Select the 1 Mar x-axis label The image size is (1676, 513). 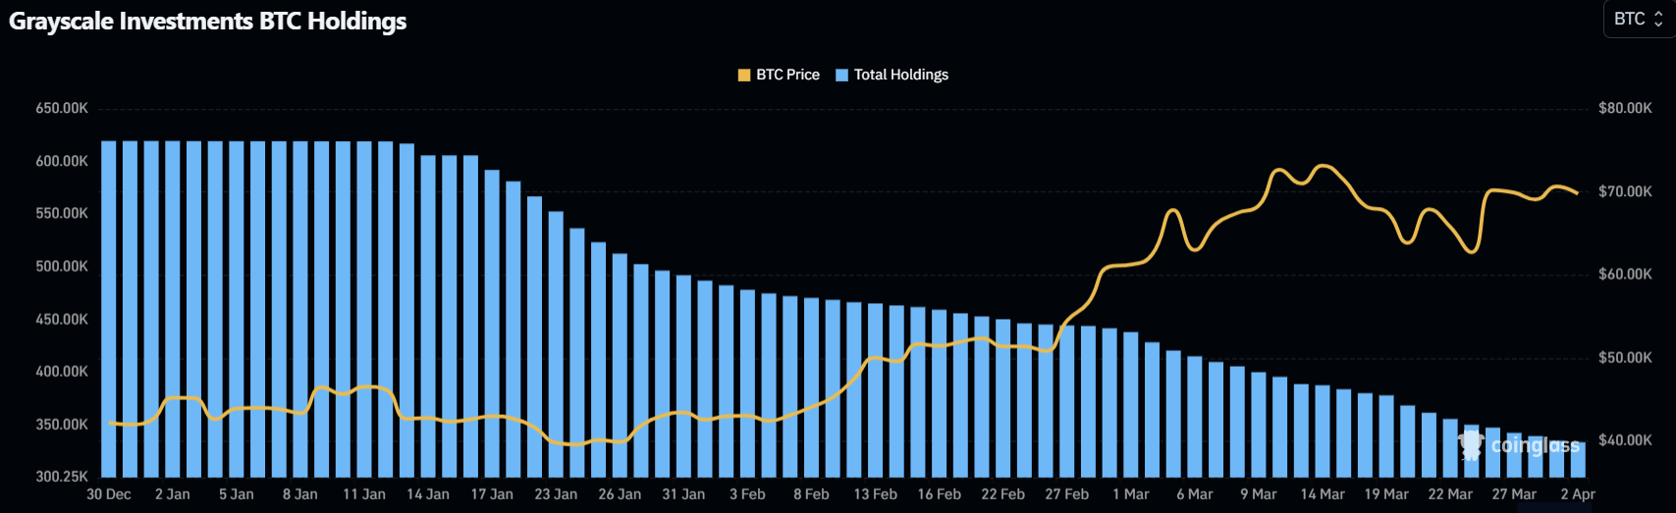(1131, 494)
